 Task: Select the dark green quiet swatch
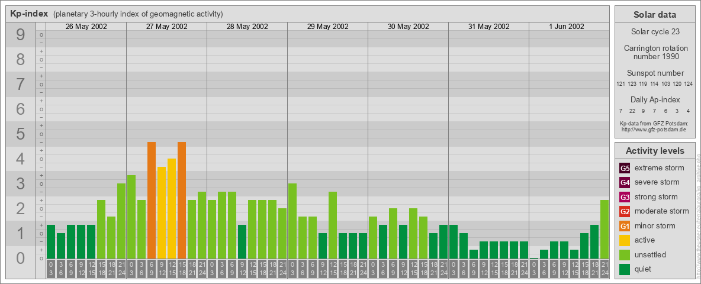pyautogui.click(x=625, y=269)
